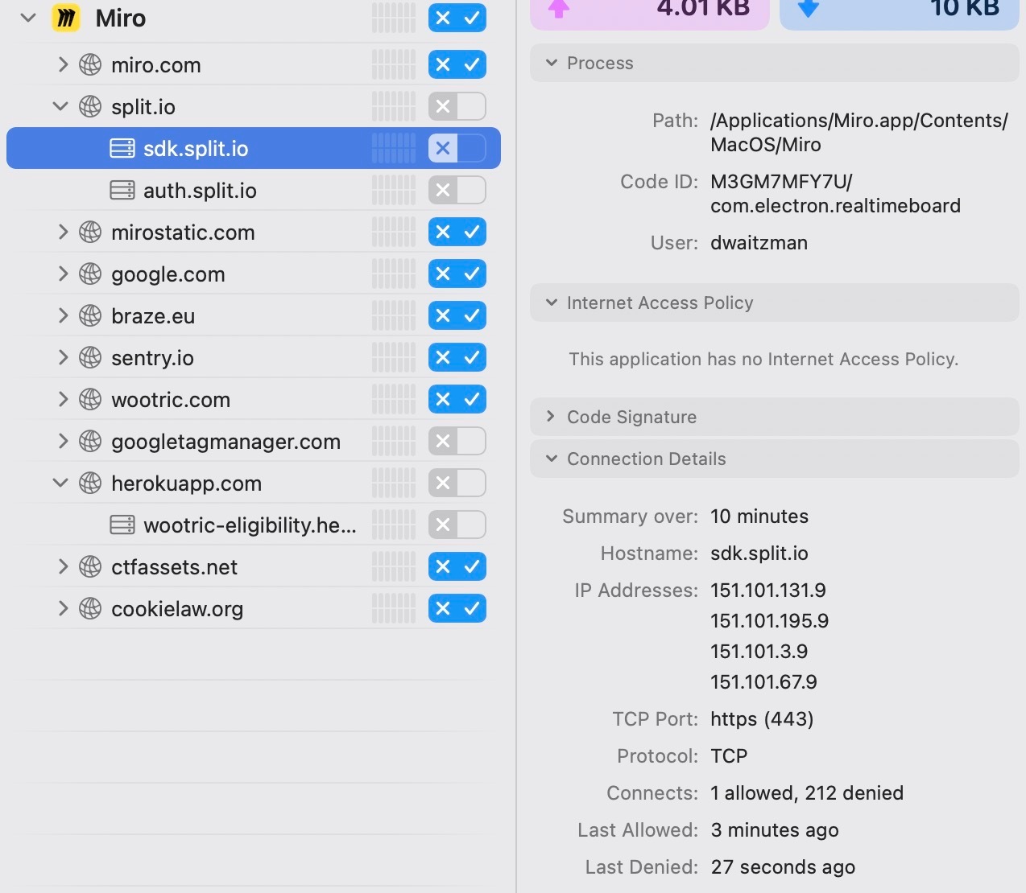Screen dimensions: 1026x893
Task: Click the globe icon next to mirostatic.com
Action: point(90,232)
